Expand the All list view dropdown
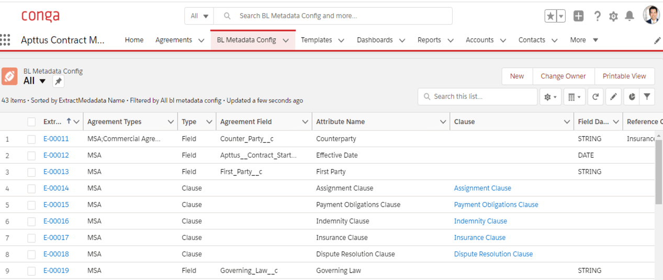663x280 pixels. pyautogui.click(x=42, y=81)
